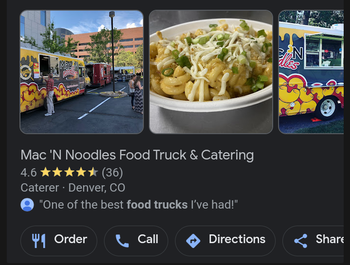Click the yellow star rating icons
The height and width of the screenshot is (265, 350).
[x=69, y=172]
